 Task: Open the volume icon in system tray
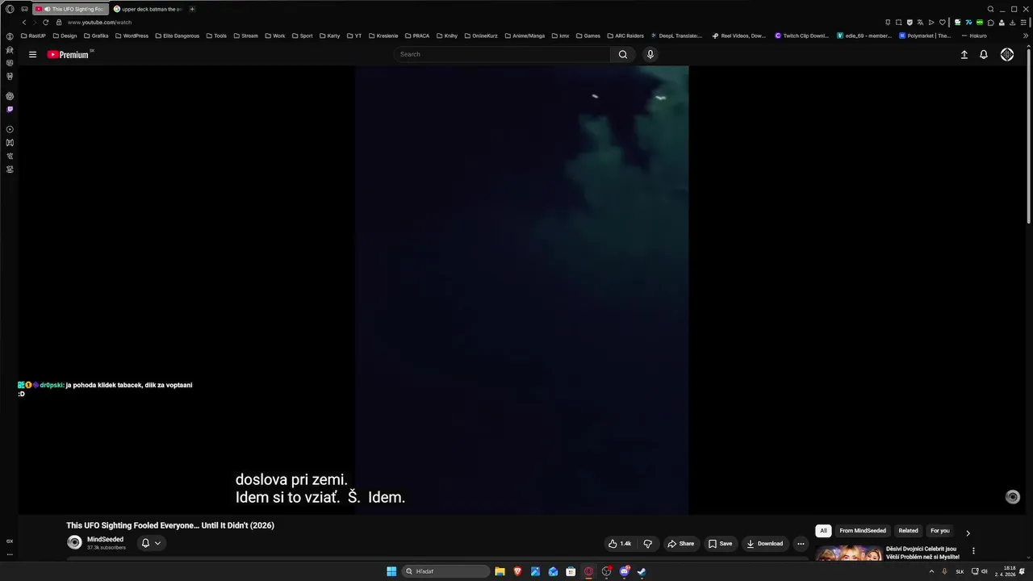[x=985, y=571]
